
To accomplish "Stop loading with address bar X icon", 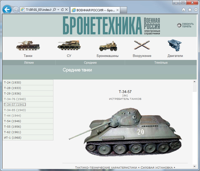I will point(66,10).
